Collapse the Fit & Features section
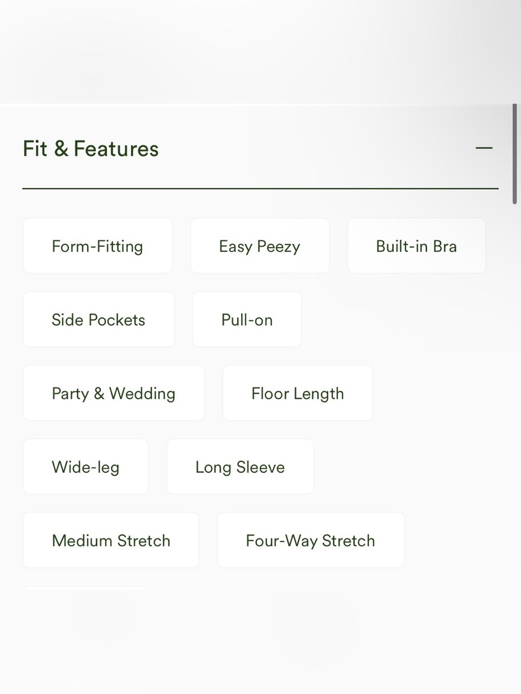 click(x=484, y=148)
